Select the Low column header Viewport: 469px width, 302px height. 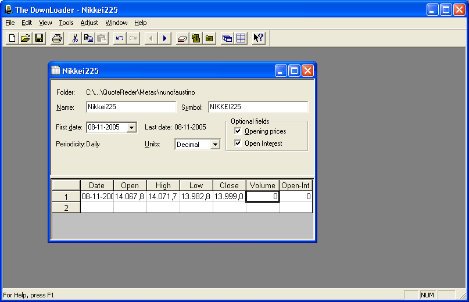pos(196,185)
